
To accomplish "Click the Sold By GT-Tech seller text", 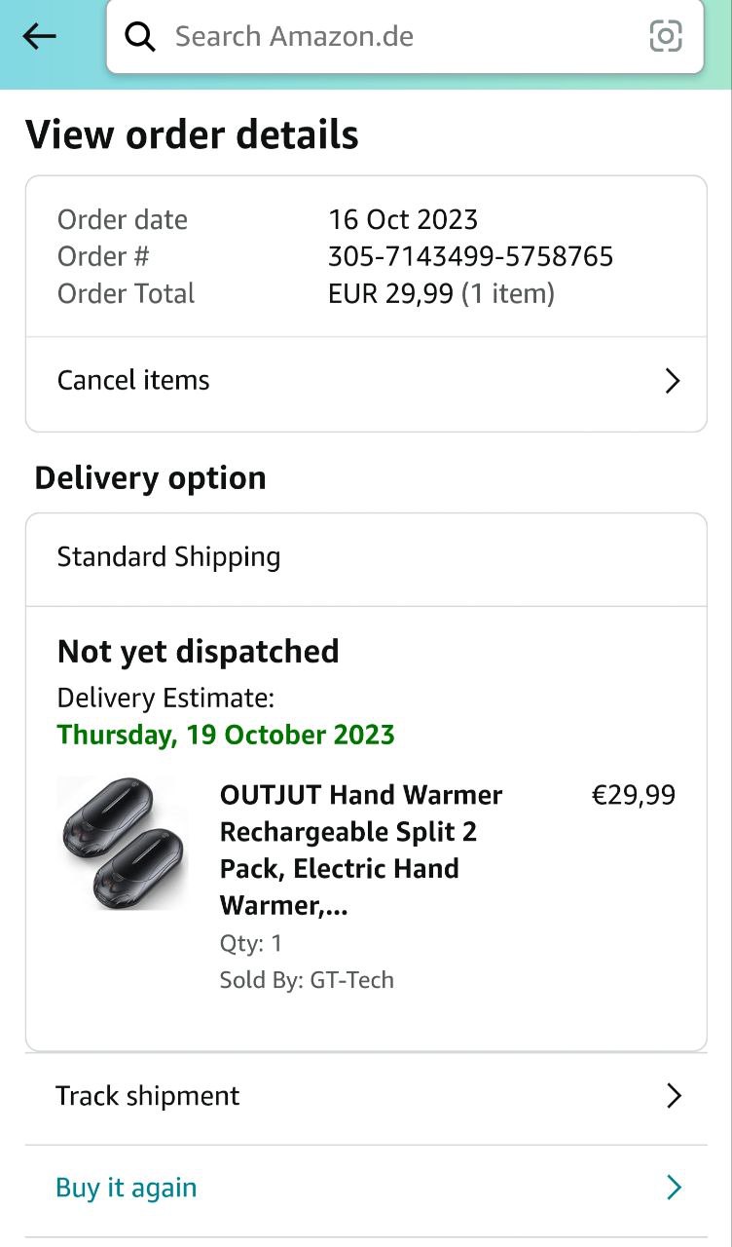I will point(307,980).
